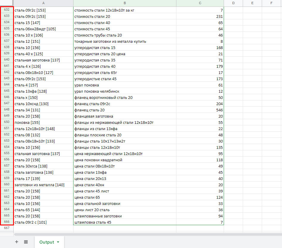
Task: Click value cell 118
Action: coord(200,160)
